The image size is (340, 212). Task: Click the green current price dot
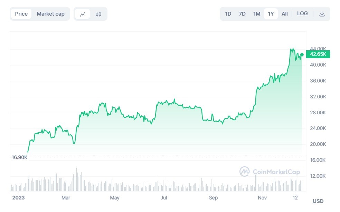(302, 55)
